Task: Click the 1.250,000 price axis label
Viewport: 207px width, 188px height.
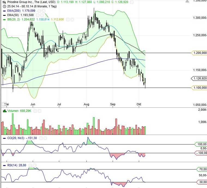Action: (x=199, y=35)
